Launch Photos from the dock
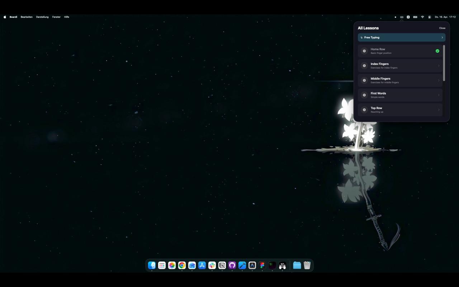 coord(172,265)
